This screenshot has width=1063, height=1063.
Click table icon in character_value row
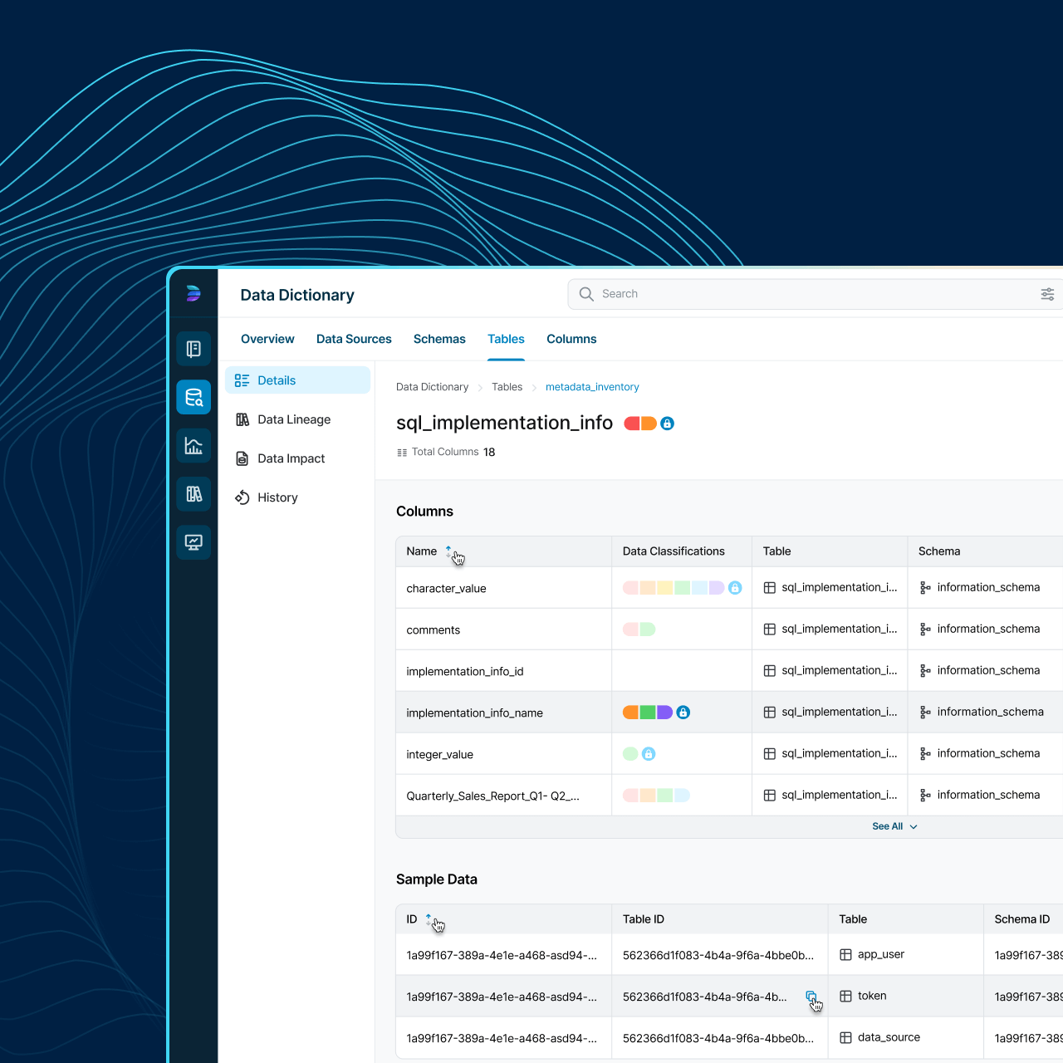tap(770, 588)
